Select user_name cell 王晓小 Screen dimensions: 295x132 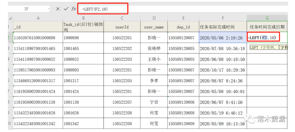154,59
